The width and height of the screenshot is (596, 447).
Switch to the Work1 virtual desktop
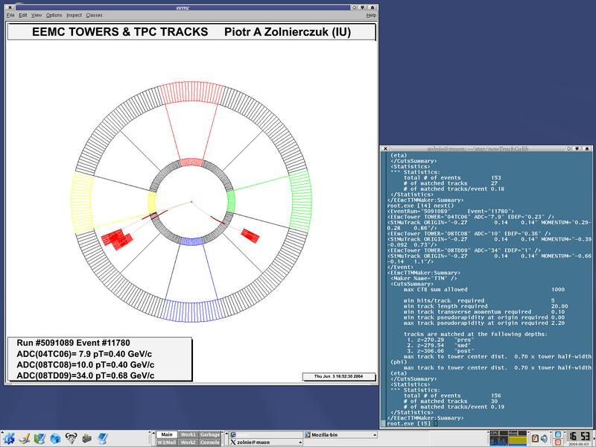188,434
